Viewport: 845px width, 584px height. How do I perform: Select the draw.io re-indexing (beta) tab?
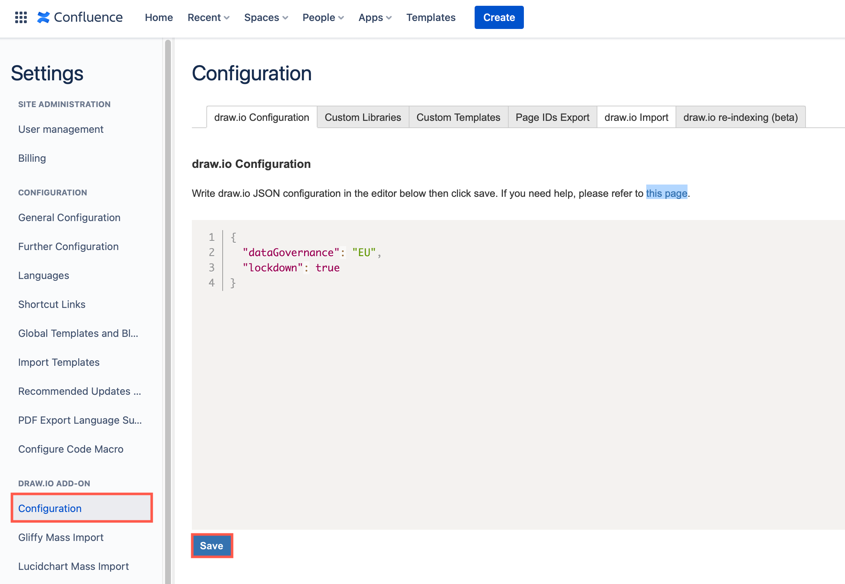tap(740, 117)
